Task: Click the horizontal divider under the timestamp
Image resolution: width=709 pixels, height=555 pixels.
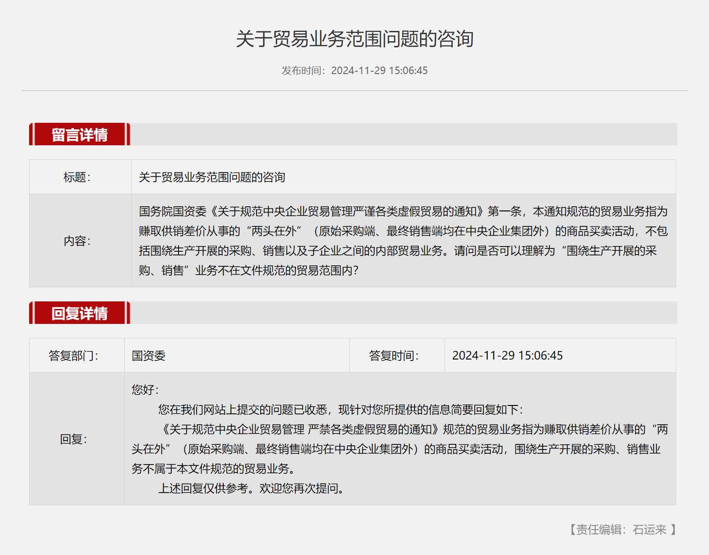Action: point(354,90)
